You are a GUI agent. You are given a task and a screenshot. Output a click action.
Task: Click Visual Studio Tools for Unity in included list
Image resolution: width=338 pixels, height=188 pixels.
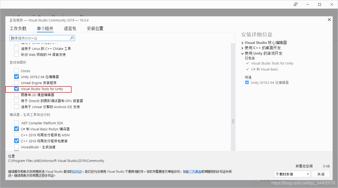[x=272, y=63]
